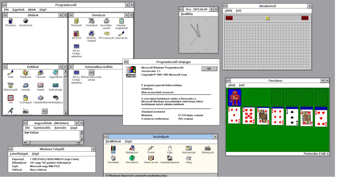Image resolution: width=339 pixels, height=181 pixels.
Task: Select 852-es kódlap telepítése icon in Rendszer
Action: 76,46
